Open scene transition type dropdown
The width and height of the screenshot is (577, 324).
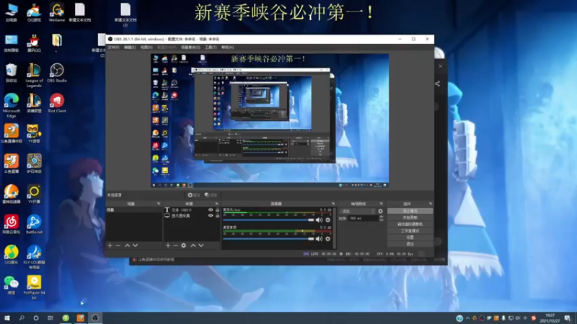[357, 211]
